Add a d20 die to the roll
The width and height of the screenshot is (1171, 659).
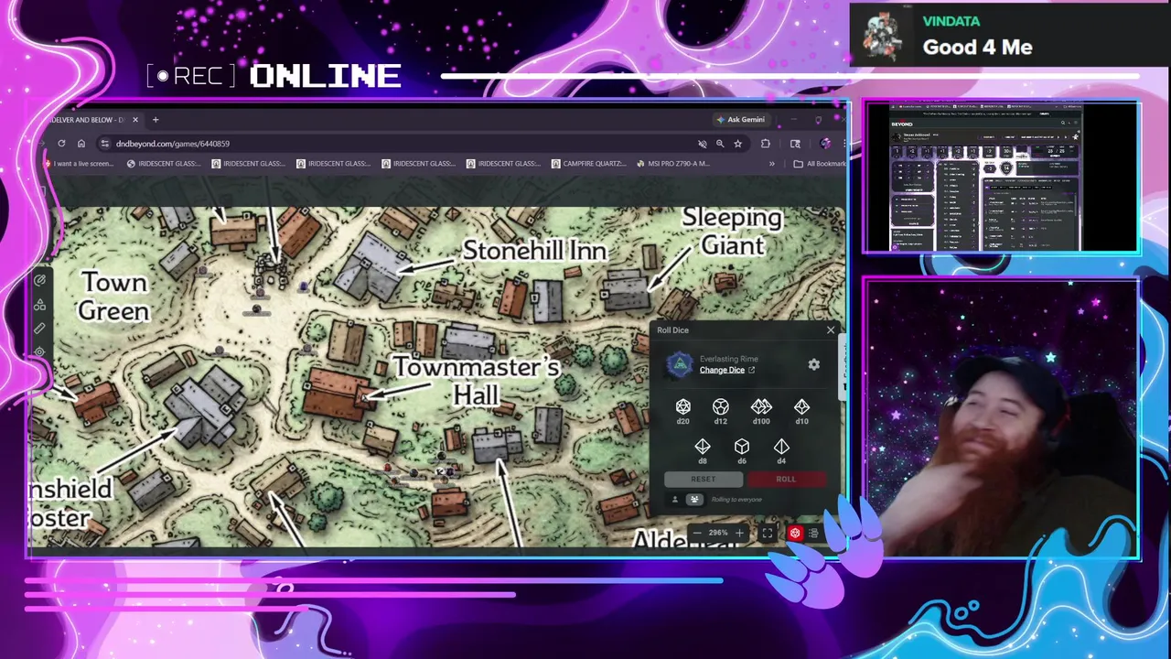point(682,410)
